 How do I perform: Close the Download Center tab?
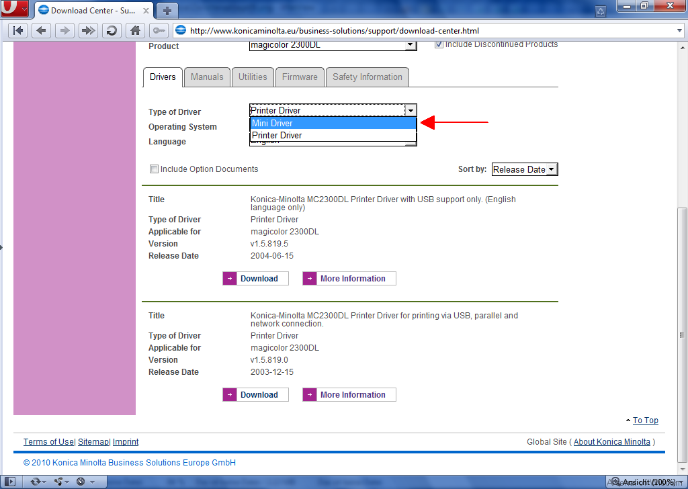click(x=146, y=11)
